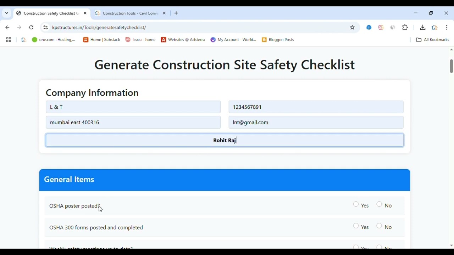Viewport: 454px width, 255px height.
Task: Close the Construction Safety Checklist tab
Action: (85, 13)
